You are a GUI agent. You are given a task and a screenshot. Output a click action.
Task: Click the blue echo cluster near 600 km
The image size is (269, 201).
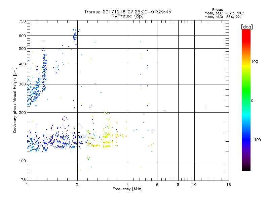tap(75, 37)
